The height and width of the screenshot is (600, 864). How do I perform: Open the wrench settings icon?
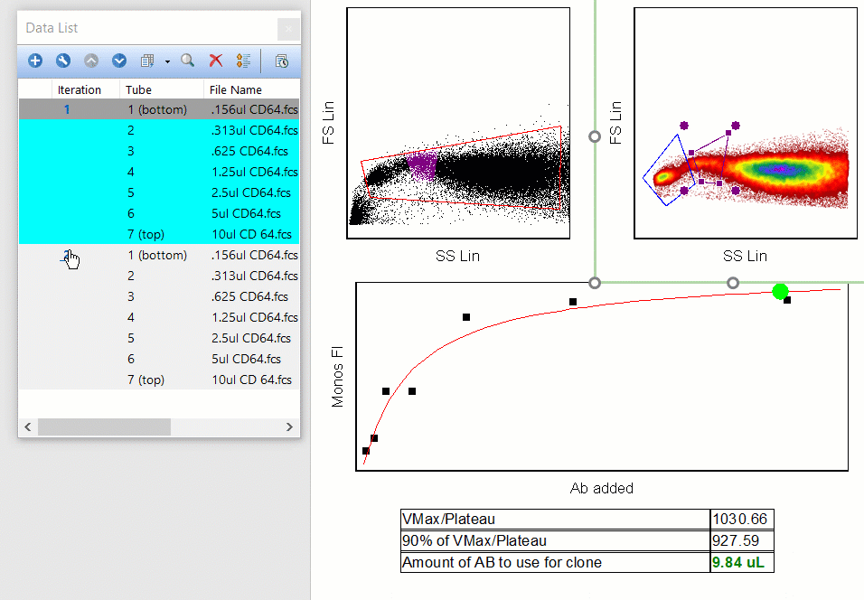[x=63, y=61]
